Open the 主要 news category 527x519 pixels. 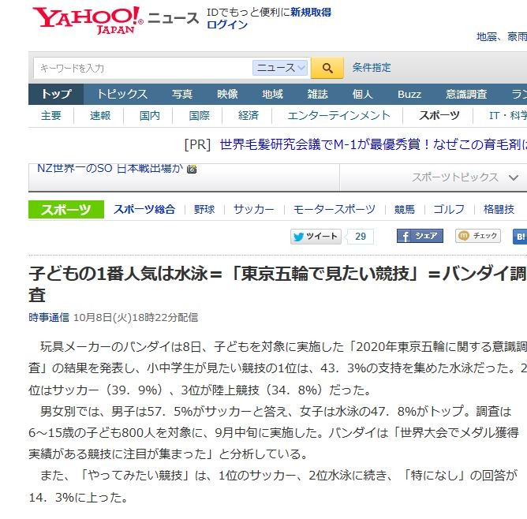pyautogui.click(x=51, y=116)
